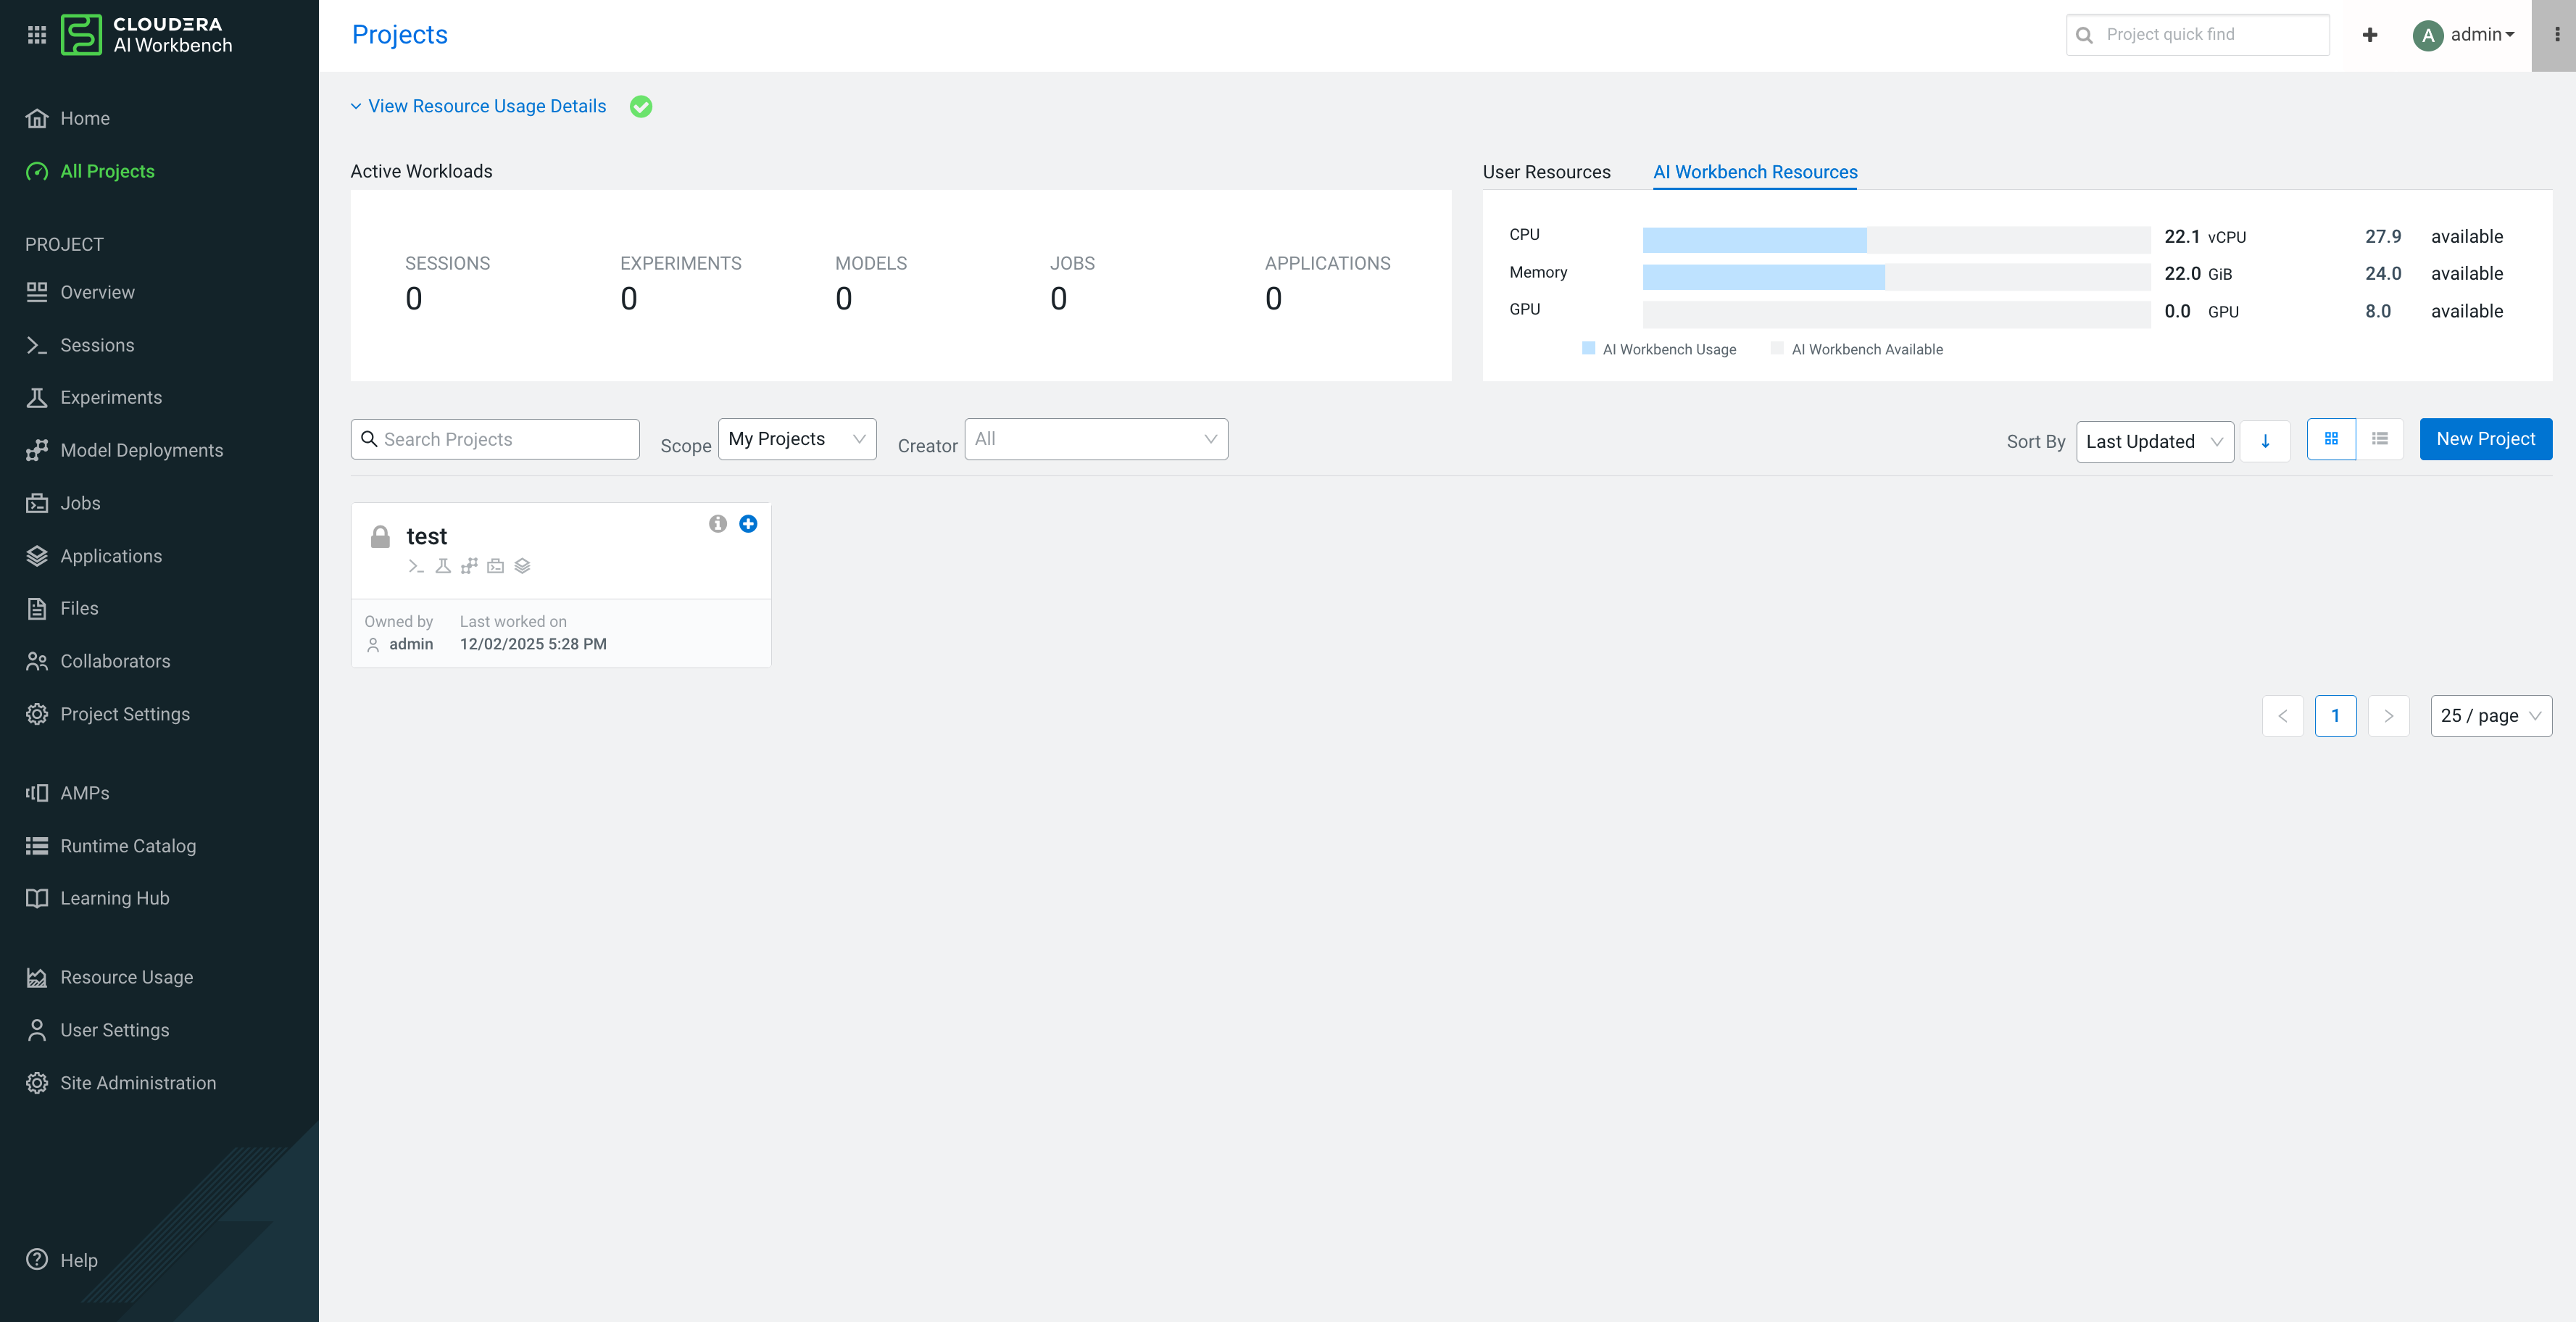Open the app switcher grid icon
Image resolution: width=2576 pixels, height=1322 pixels.
click(37, 35)
